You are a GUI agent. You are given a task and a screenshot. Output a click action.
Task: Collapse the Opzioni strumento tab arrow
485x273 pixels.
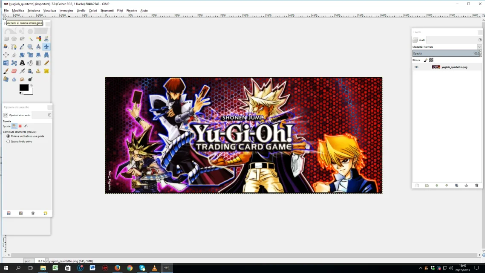[49, 115]
